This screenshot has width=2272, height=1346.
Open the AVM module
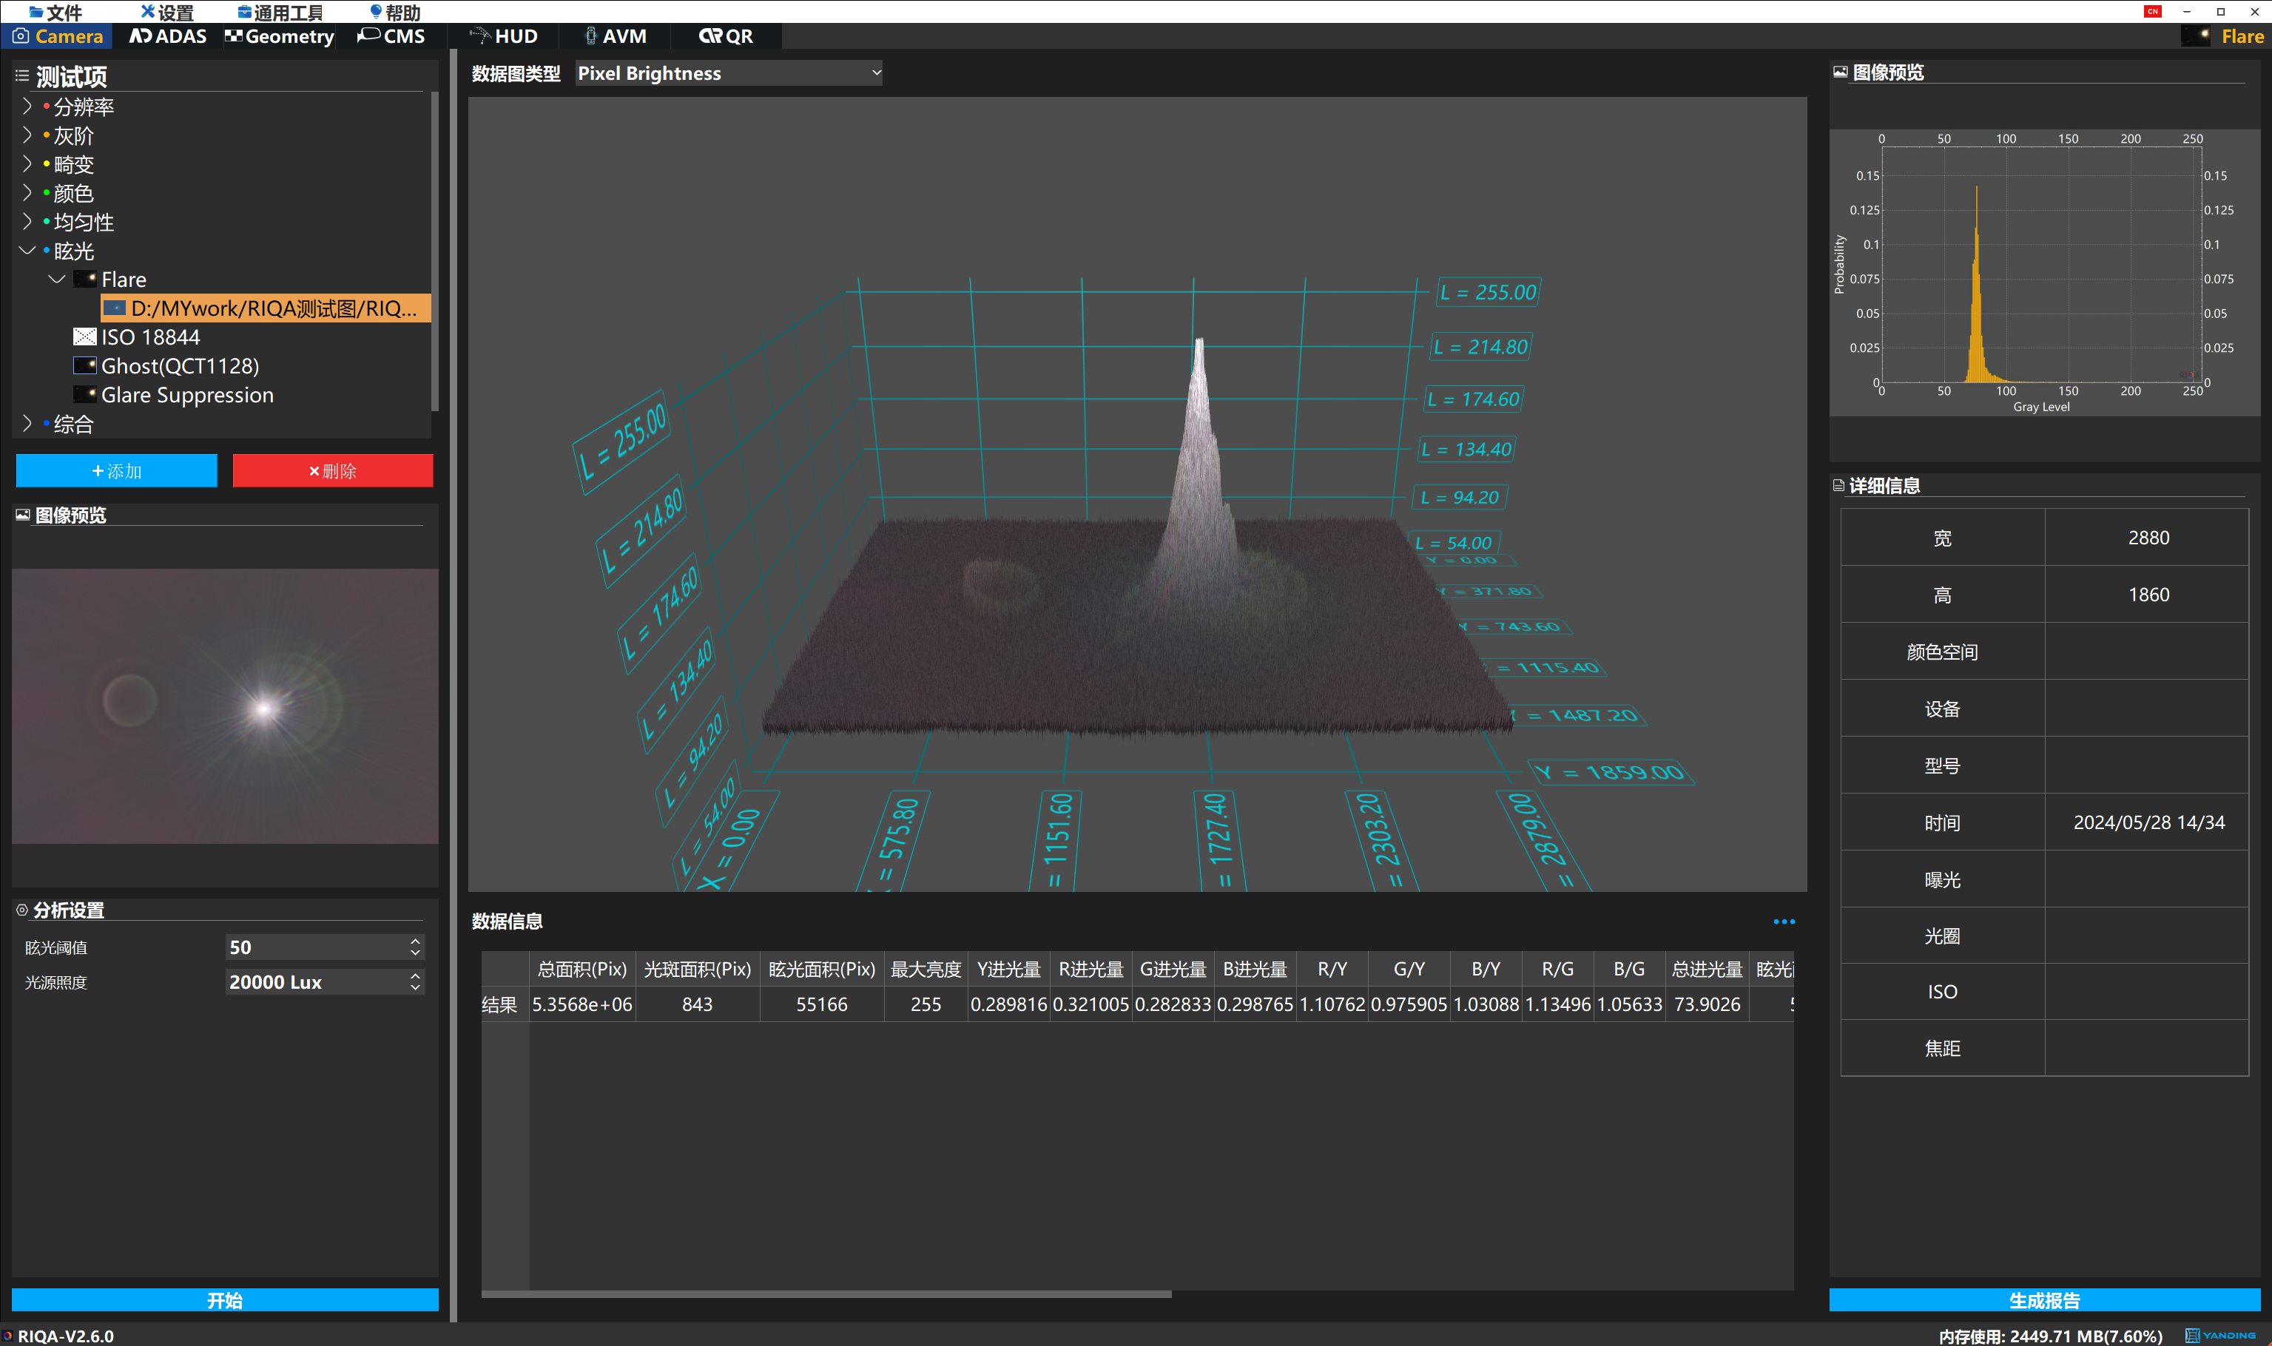click(616, 36)
